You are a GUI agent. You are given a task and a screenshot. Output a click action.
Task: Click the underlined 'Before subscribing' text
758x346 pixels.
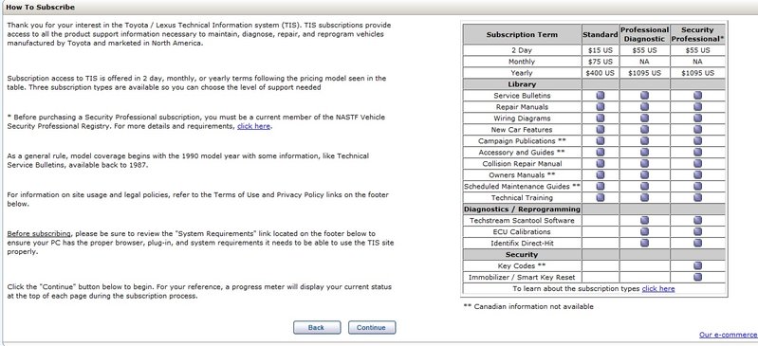39,233
